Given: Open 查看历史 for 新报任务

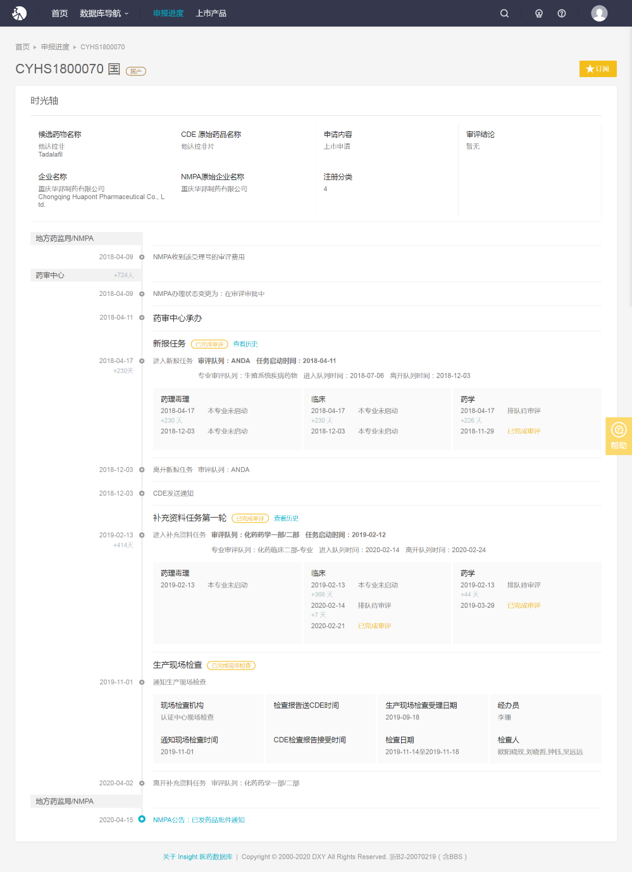Looking at the screenshot, I should 245,344.
